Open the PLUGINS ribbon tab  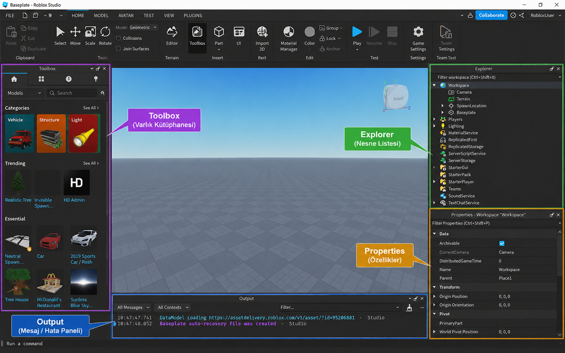193,16
